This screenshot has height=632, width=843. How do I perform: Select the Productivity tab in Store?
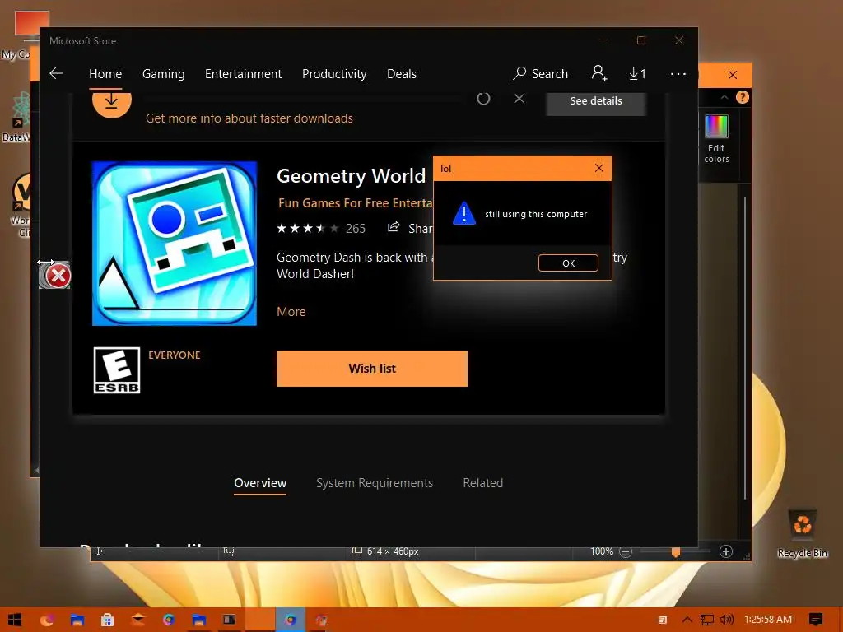tap(334, 74)
